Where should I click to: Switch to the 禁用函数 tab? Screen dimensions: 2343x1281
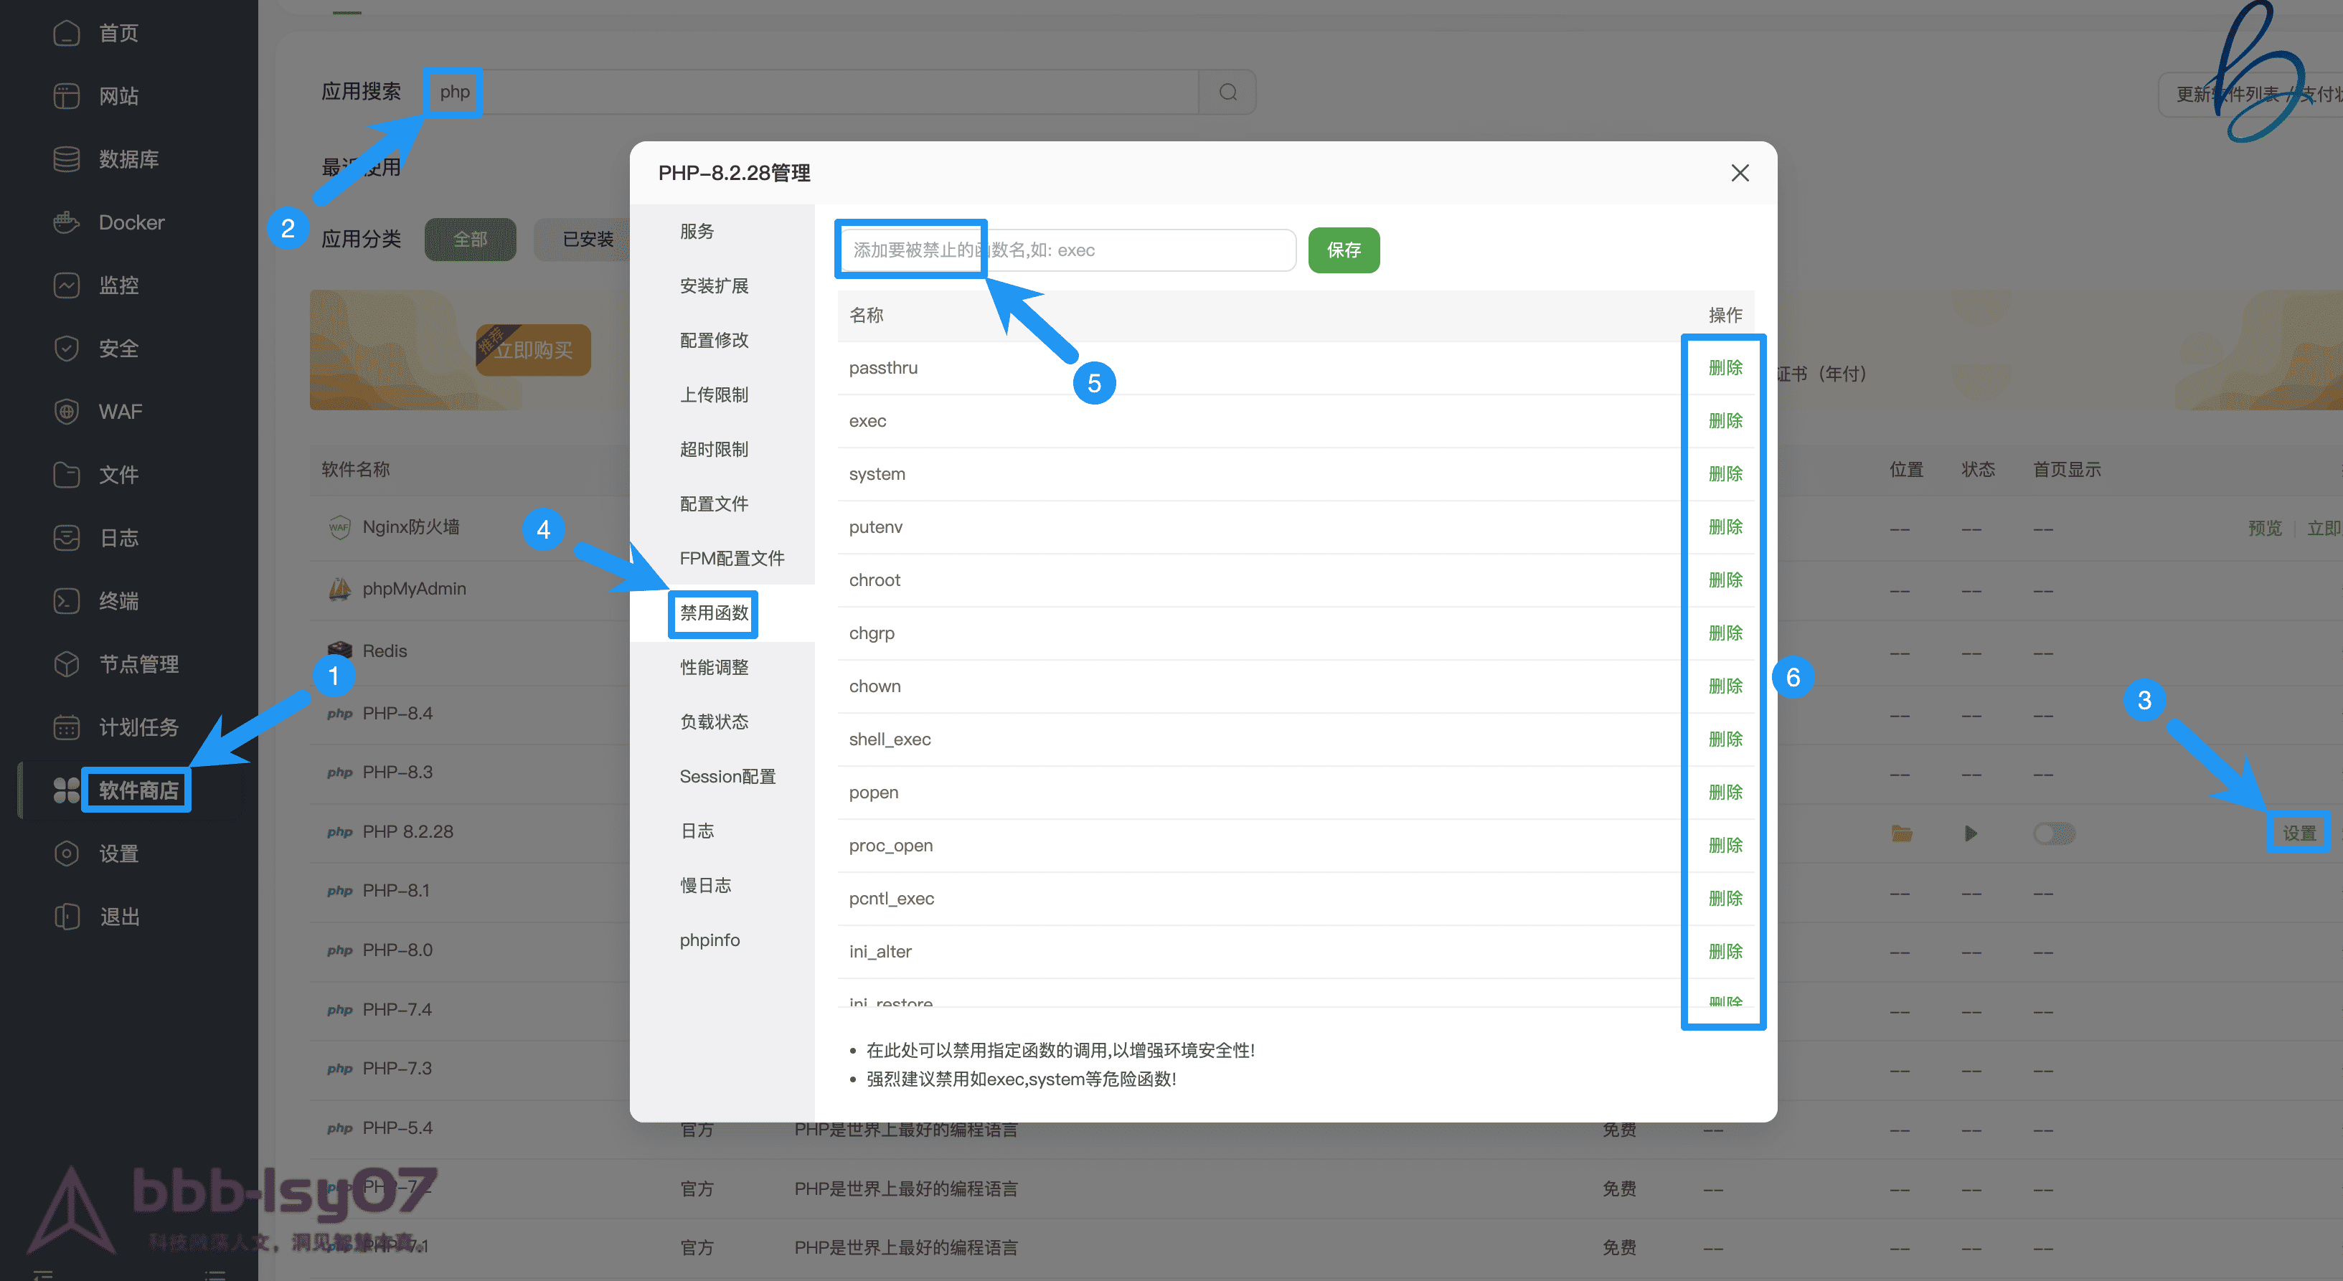point(712,614)
